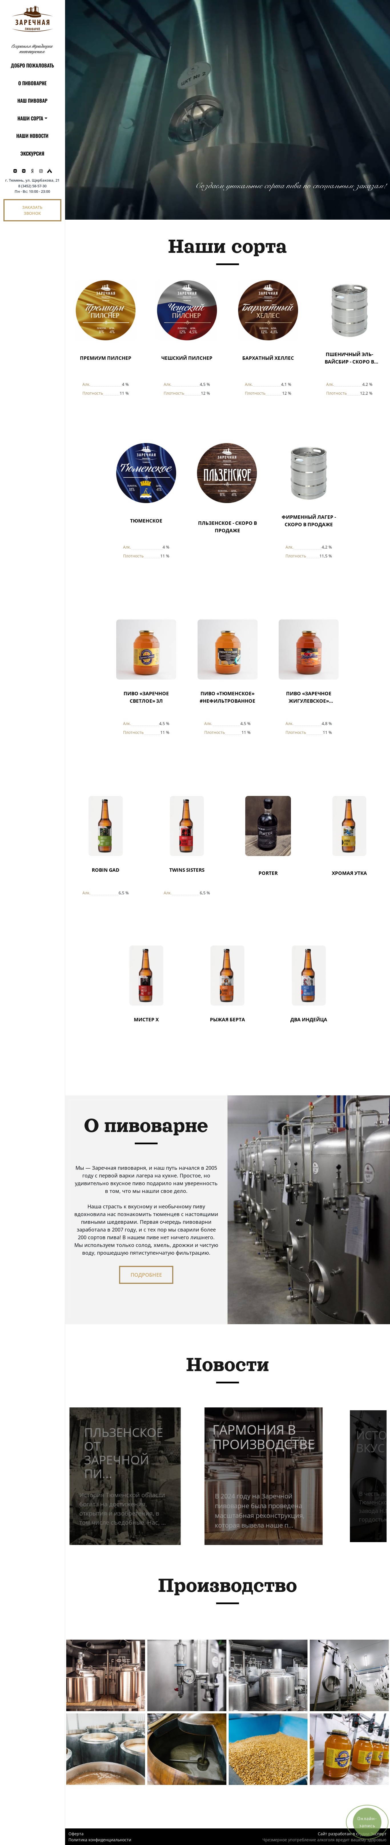Select the НАШ ПИВОВАР menu item
The width and height of the screenshot is (390, 1845).
[32, 101]
